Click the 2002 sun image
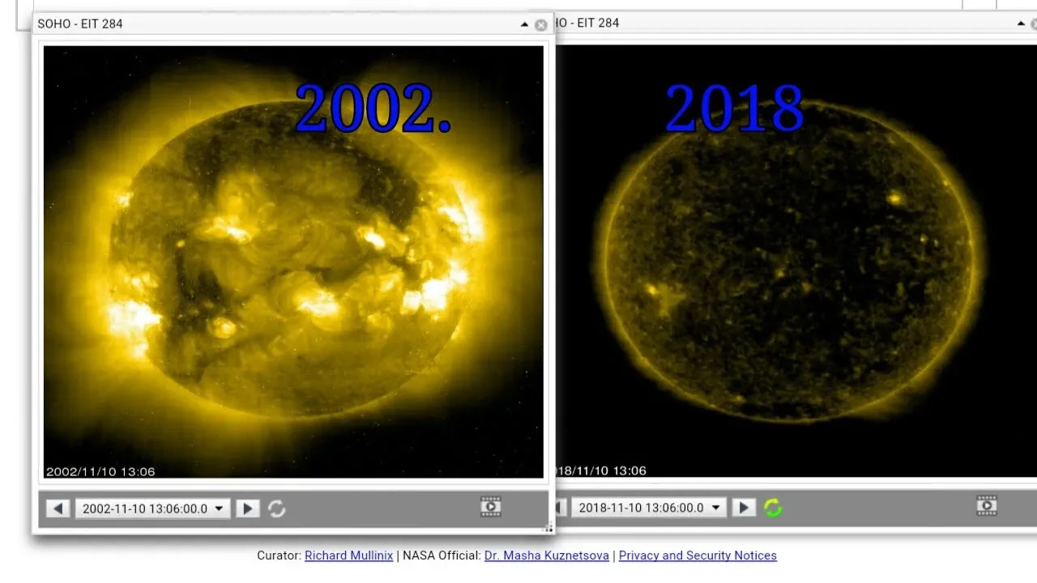Screen dimensions: 1037x583 point(293,262)
